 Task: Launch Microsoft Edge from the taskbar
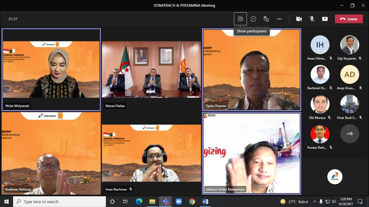tap(139, 202)
